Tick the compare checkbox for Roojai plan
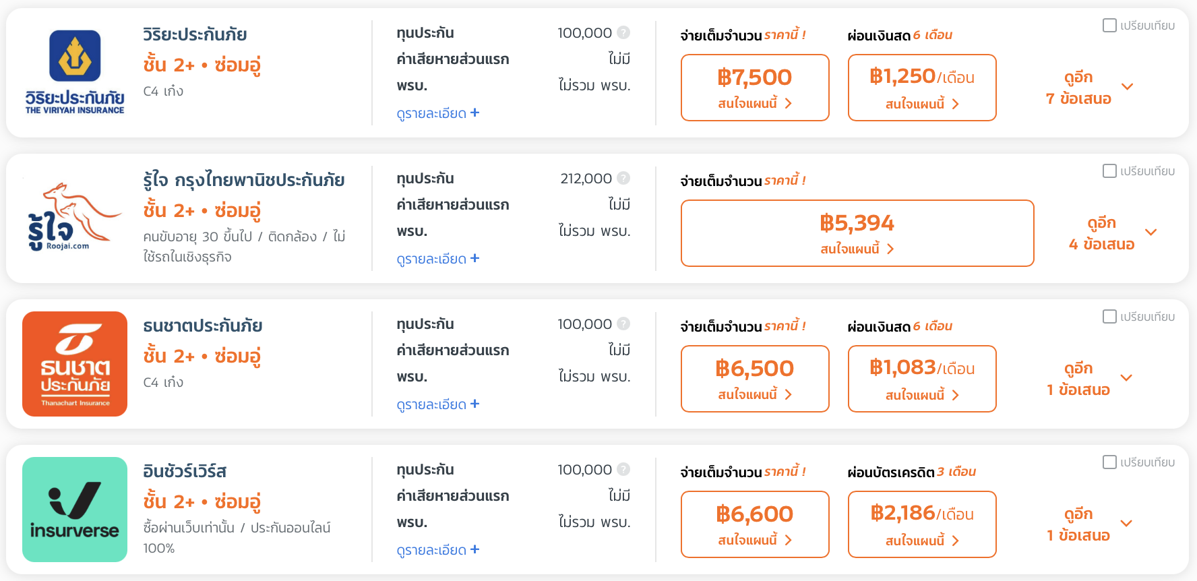 coord(1109,171)
